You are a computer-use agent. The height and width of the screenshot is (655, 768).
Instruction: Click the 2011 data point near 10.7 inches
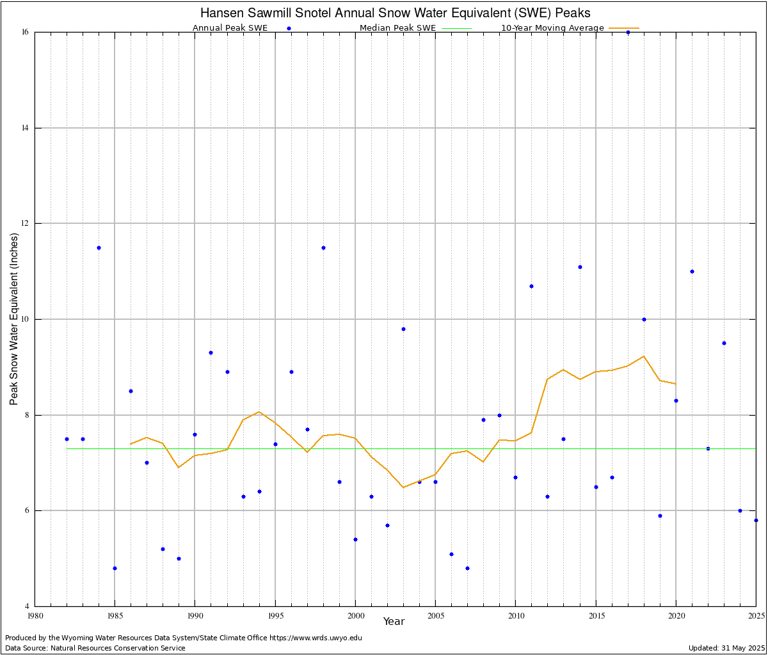pos(531,286)
